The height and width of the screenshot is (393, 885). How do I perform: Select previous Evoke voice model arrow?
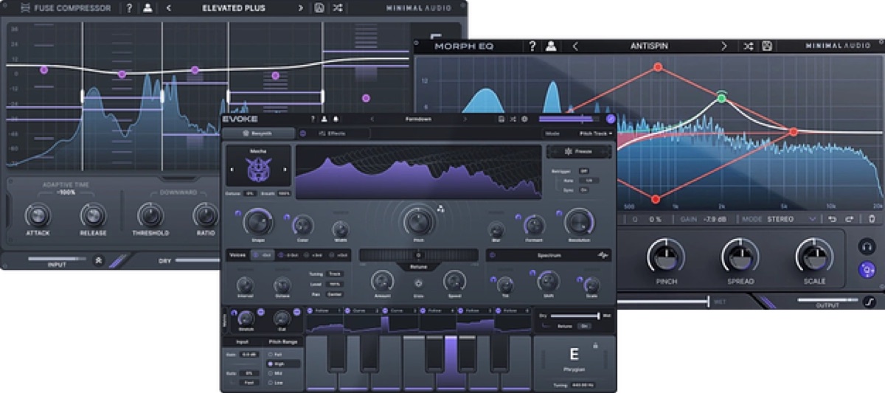(232, 170)
